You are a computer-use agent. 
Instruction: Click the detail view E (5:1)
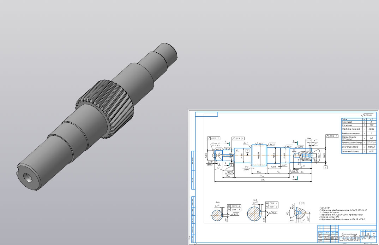tap(296, 214)
